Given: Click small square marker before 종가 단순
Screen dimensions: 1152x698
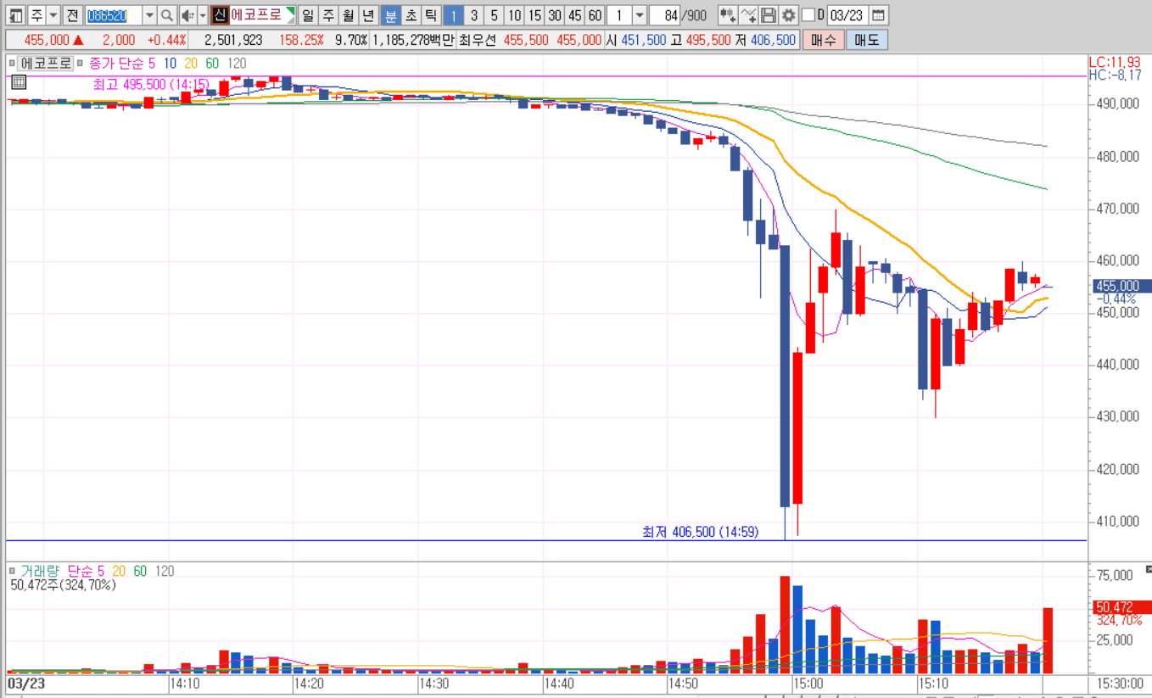Looking at the screenshot, I should [80, 63].
